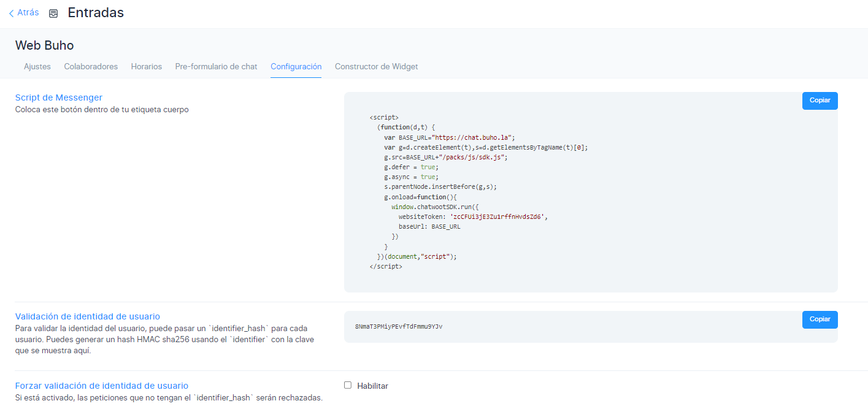Open the Ajustes tab
This screenshot has height=409, width=868.
(x=37, y=66)
